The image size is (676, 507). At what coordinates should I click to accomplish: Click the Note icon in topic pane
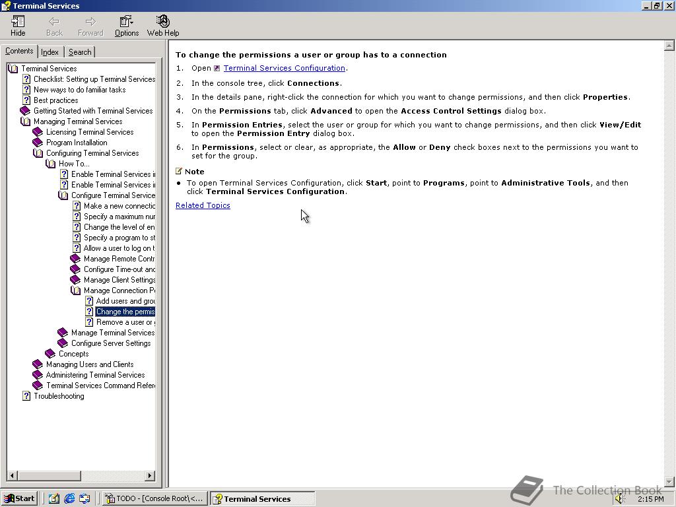click(179, 171)
